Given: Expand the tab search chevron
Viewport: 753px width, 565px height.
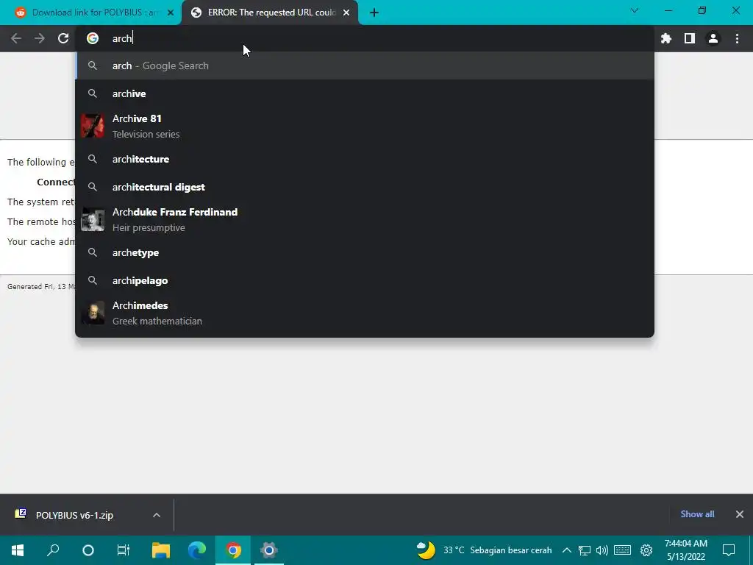Looking at the screenshot, I should (x=635, y=10).
